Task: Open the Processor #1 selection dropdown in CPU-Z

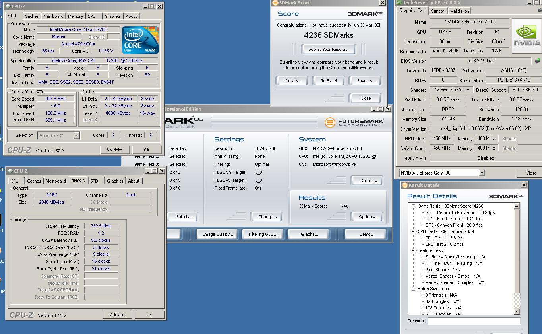Action: click(x=76, y=136)
